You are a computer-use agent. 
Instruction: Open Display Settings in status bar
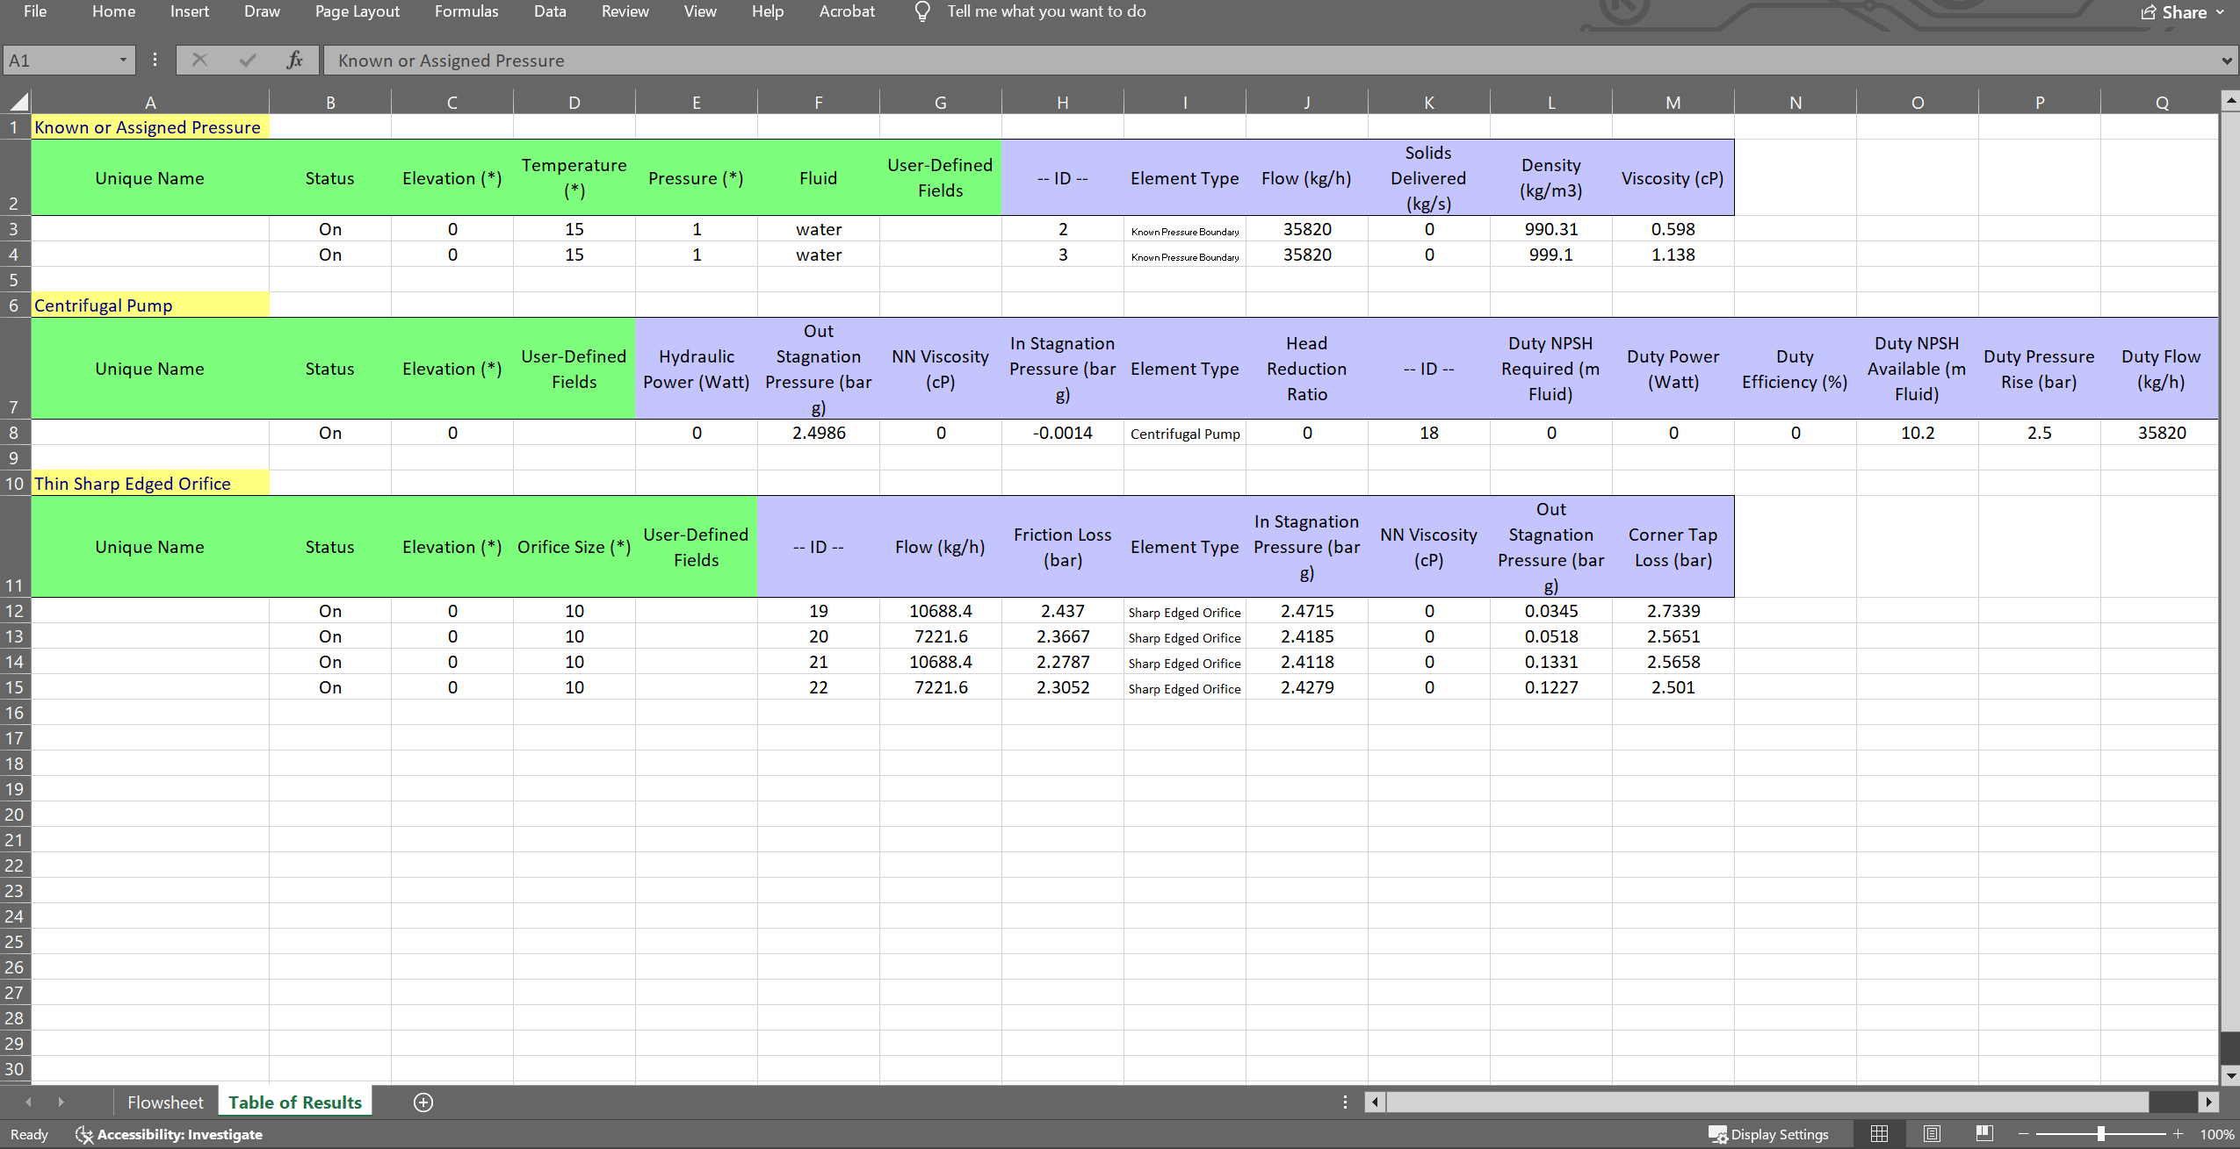(x=1768, y=1134)
